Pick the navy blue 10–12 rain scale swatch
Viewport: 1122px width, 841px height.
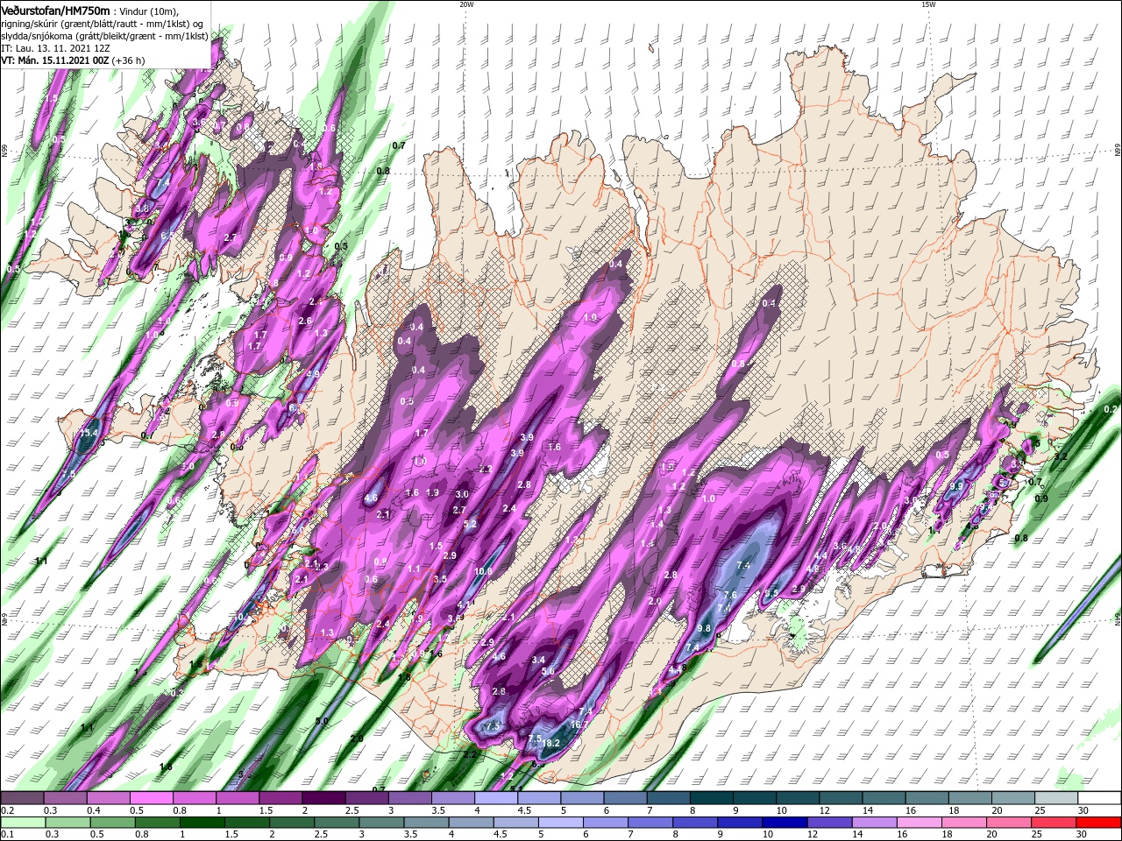[x=785, y=823]
